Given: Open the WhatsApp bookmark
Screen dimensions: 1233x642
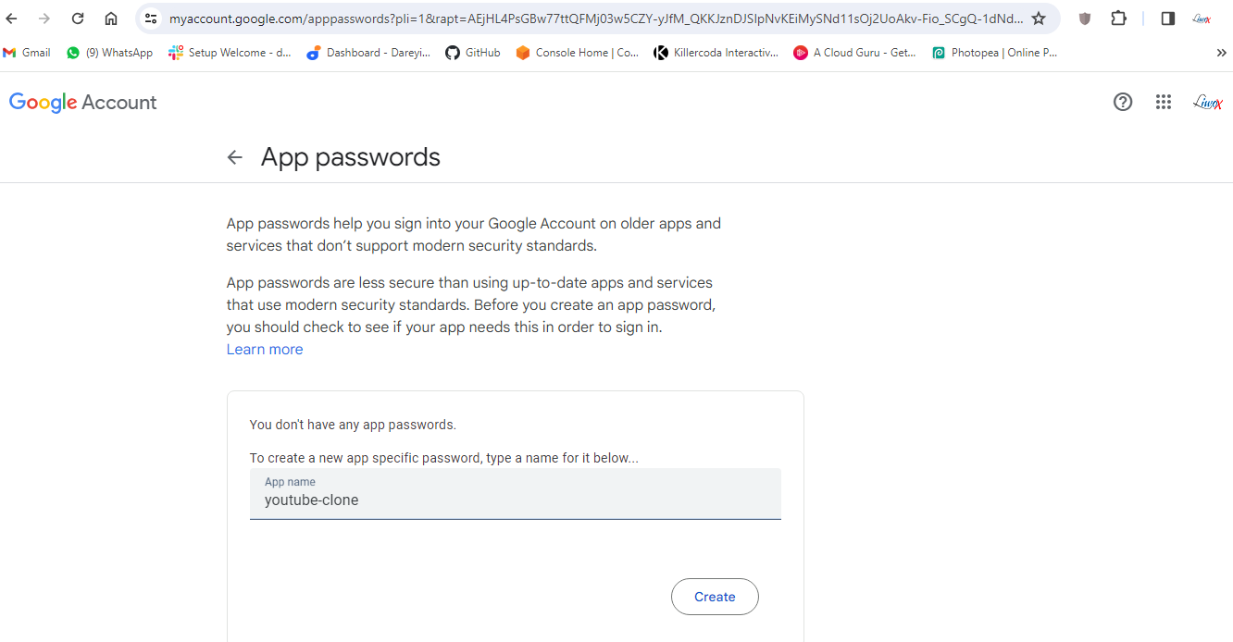Looking at the screenshot, I should (109, 53).
